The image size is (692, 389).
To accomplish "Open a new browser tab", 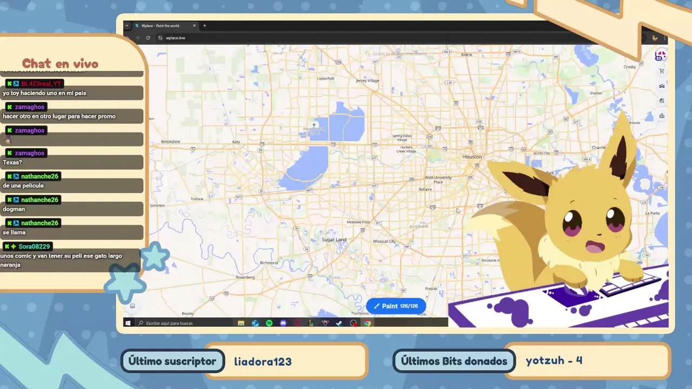I will 204,25.
